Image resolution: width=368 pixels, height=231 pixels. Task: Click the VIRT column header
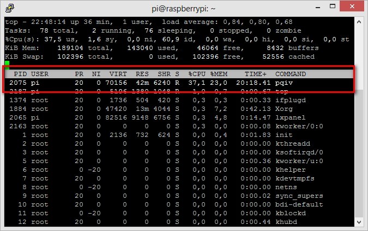(118, 74)
